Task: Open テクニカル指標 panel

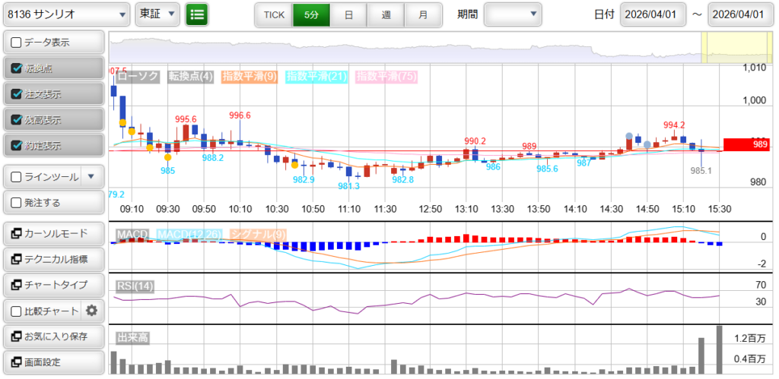Action: click(x=53, y=259)
